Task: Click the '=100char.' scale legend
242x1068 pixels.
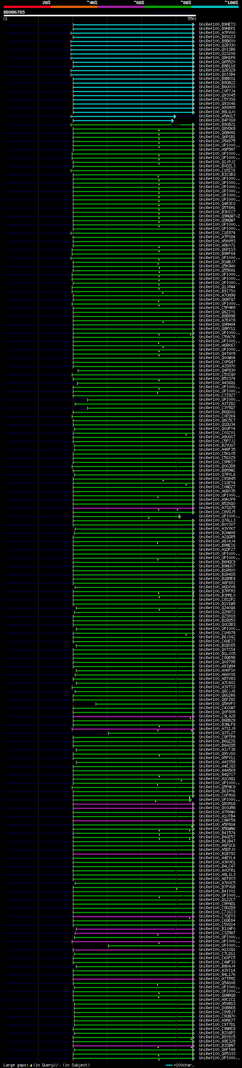Action: coord(183,1065)
